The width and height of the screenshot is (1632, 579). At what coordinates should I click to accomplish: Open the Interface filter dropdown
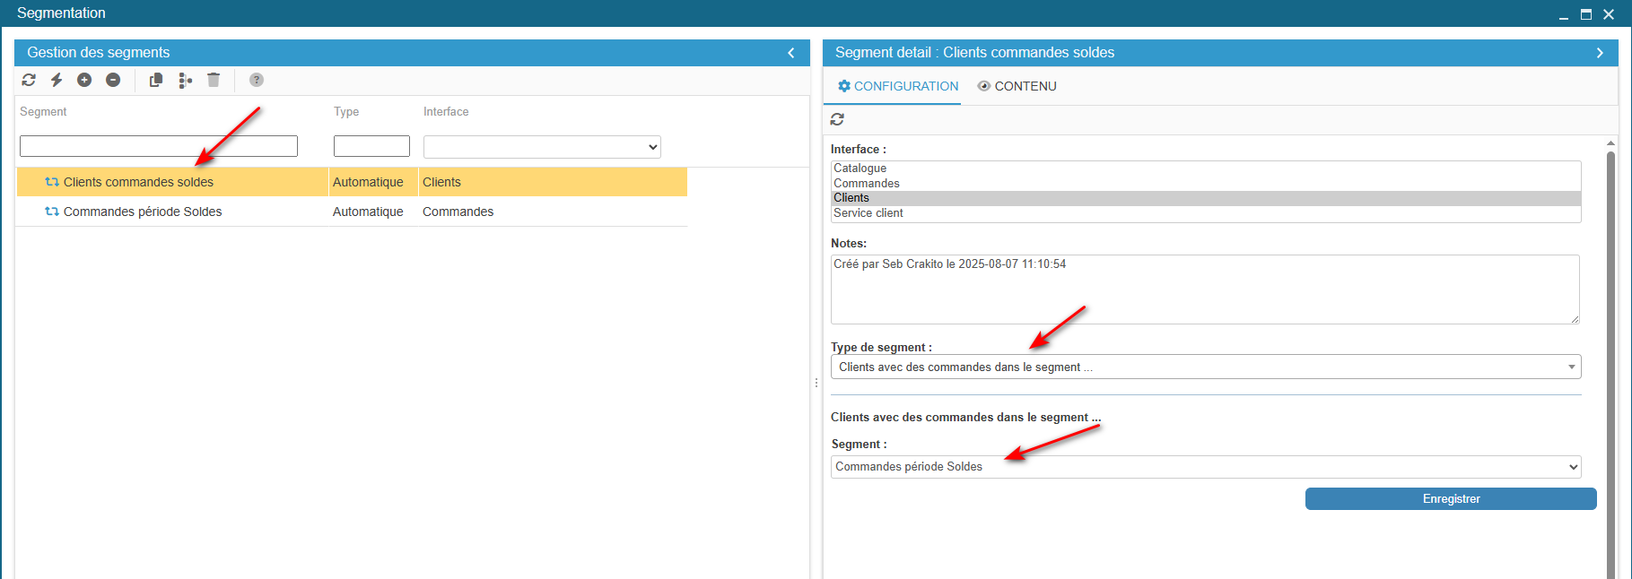coord(542,147)
